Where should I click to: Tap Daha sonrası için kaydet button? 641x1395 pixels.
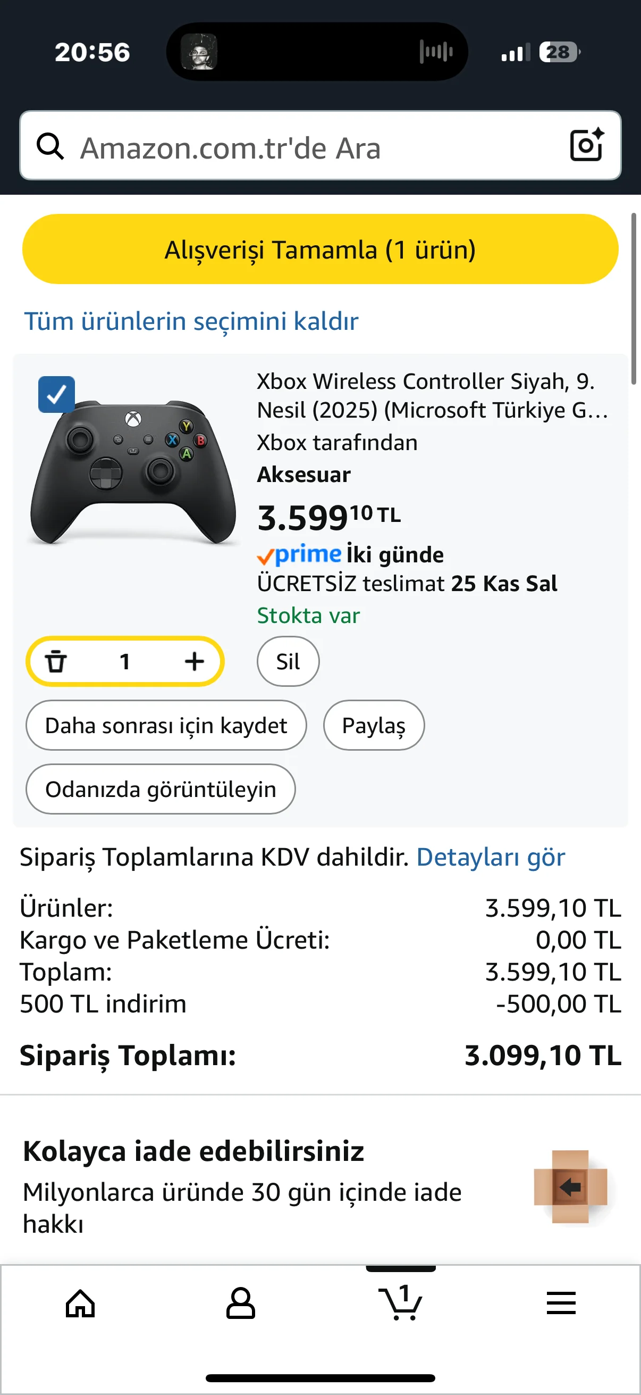pyautogui.click(x=166, y=725)
